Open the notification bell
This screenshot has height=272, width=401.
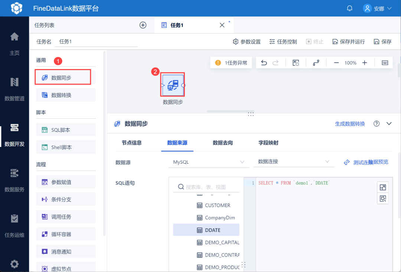click(x=349, y=8)
